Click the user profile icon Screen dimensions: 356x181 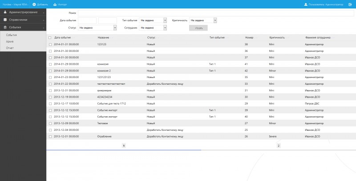[306, 4]
